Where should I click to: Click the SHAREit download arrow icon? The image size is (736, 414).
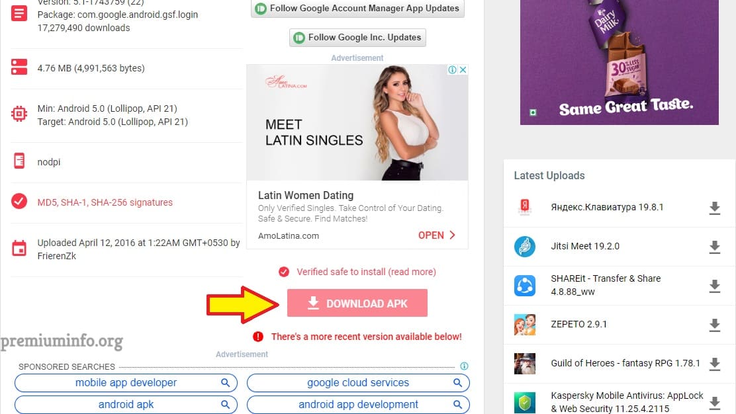tap(714, 286)
